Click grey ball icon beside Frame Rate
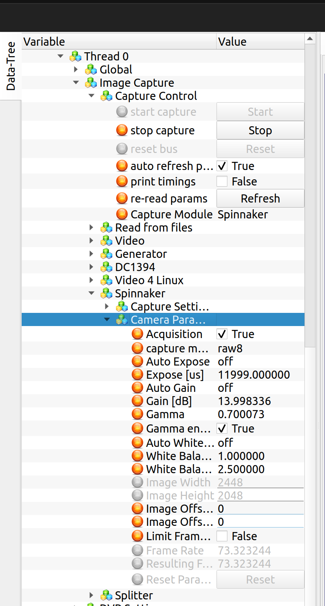This screenshot has width=325, height=606. click(138, 551)
